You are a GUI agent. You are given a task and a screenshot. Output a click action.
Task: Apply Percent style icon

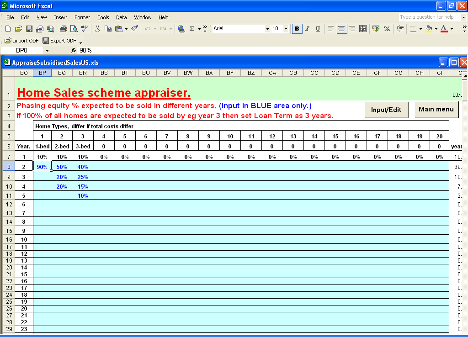[387, 29]
